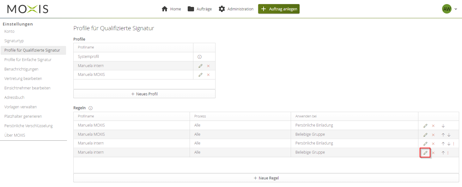This screenshot has height=187, width=462.
Task: Open the Administration menu
Action: (x=236, y=9)
